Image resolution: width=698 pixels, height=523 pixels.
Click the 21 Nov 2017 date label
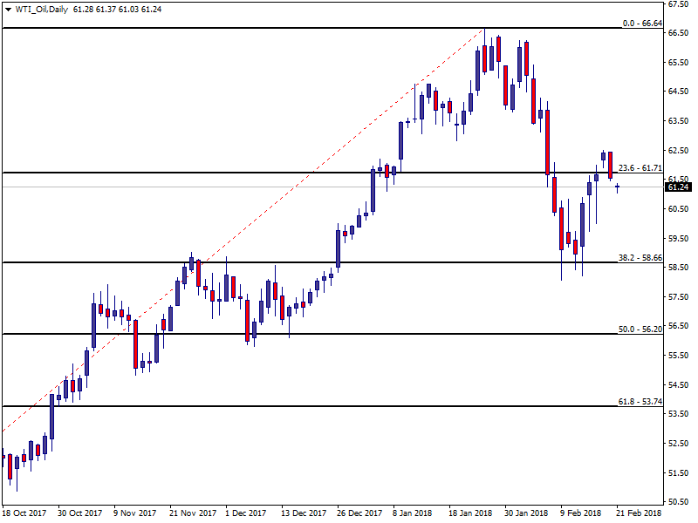tap(192, 514)
